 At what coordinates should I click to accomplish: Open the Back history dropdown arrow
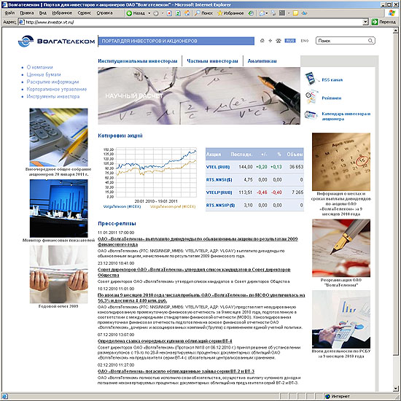149,13
